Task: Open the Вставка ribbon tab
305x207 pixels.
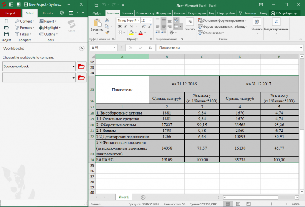Action: click(128, 13)
